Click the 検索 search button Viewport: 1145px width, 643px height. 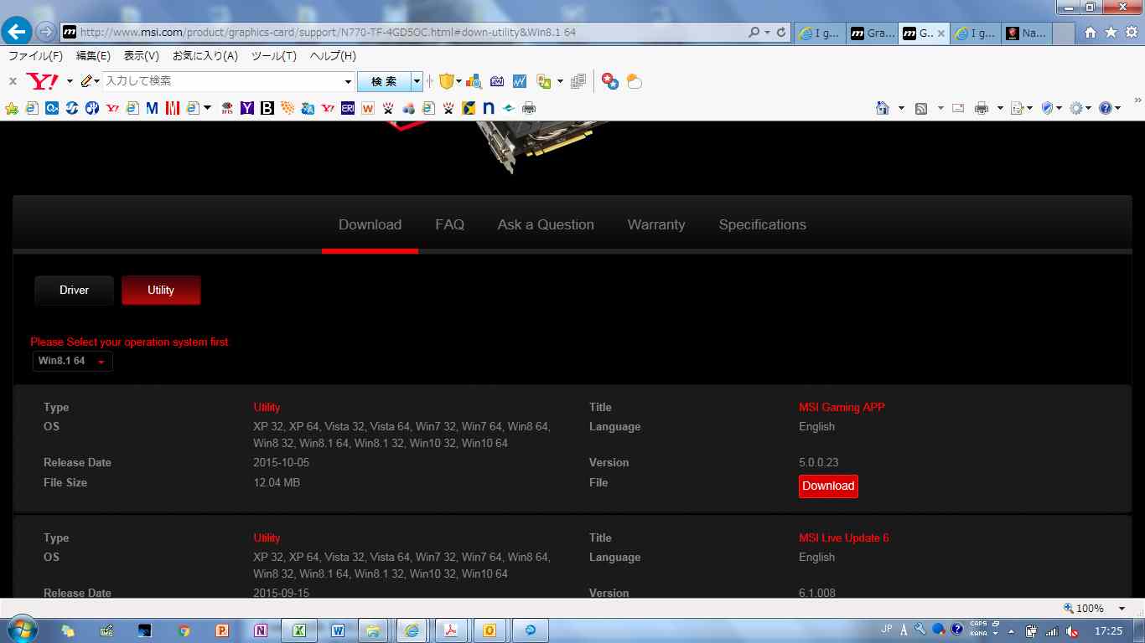384,81
